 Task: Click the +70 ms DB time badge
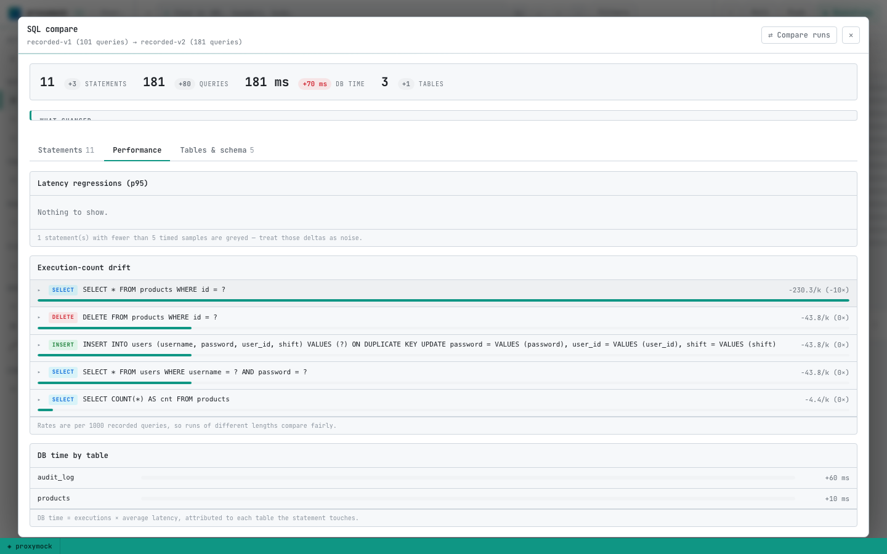point(315,84)
